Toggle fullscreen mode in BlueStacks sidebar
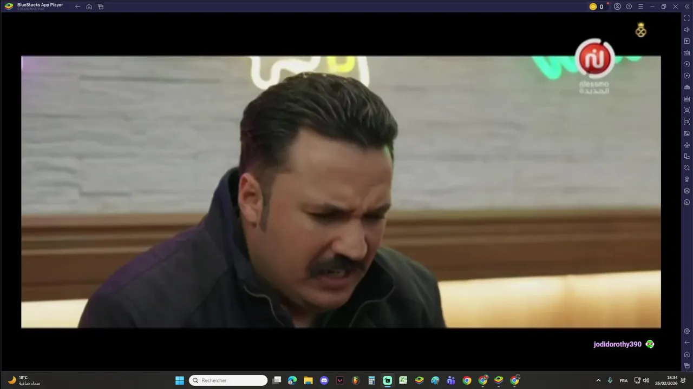Image resolution: width=693 pixels, height=389 pixels. coord(687,18)
